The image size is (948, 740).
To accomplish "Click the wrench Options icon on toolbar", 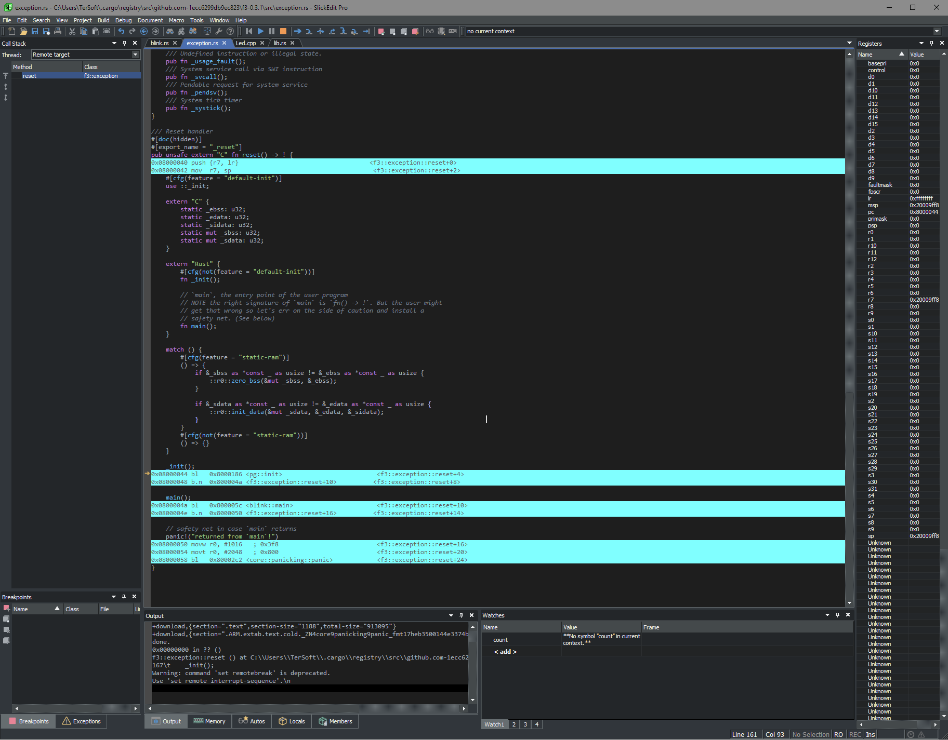I will pos(218,31).
